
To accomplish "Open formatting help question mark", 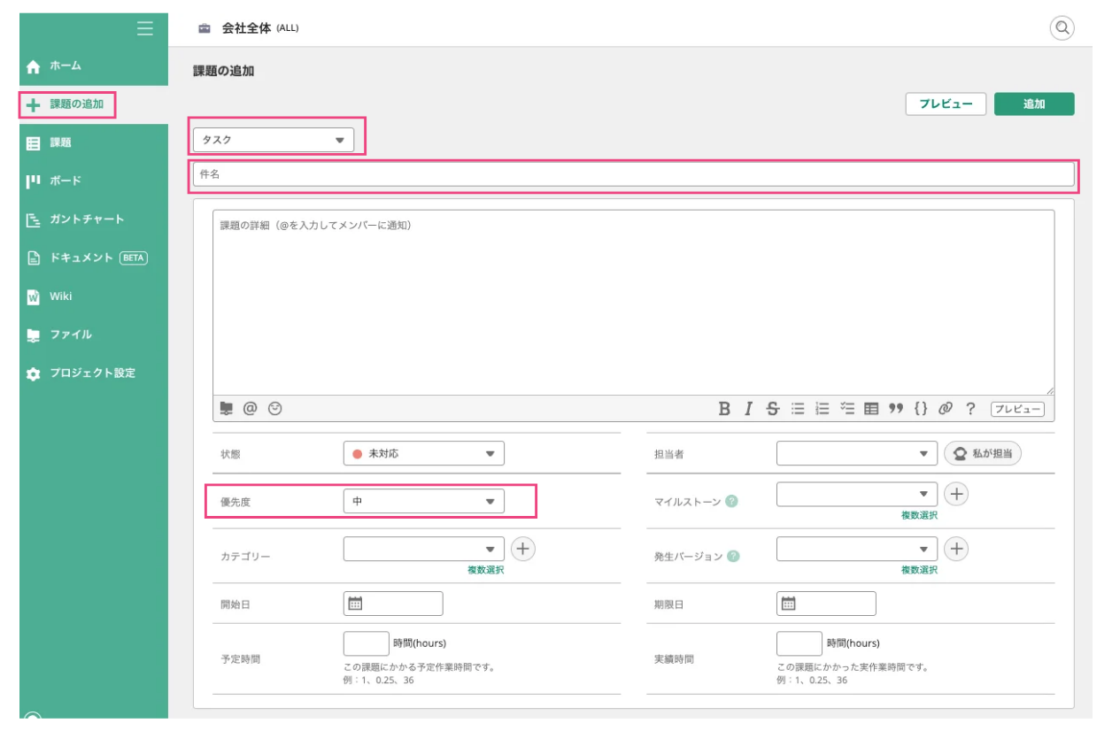I will [970, 409].
